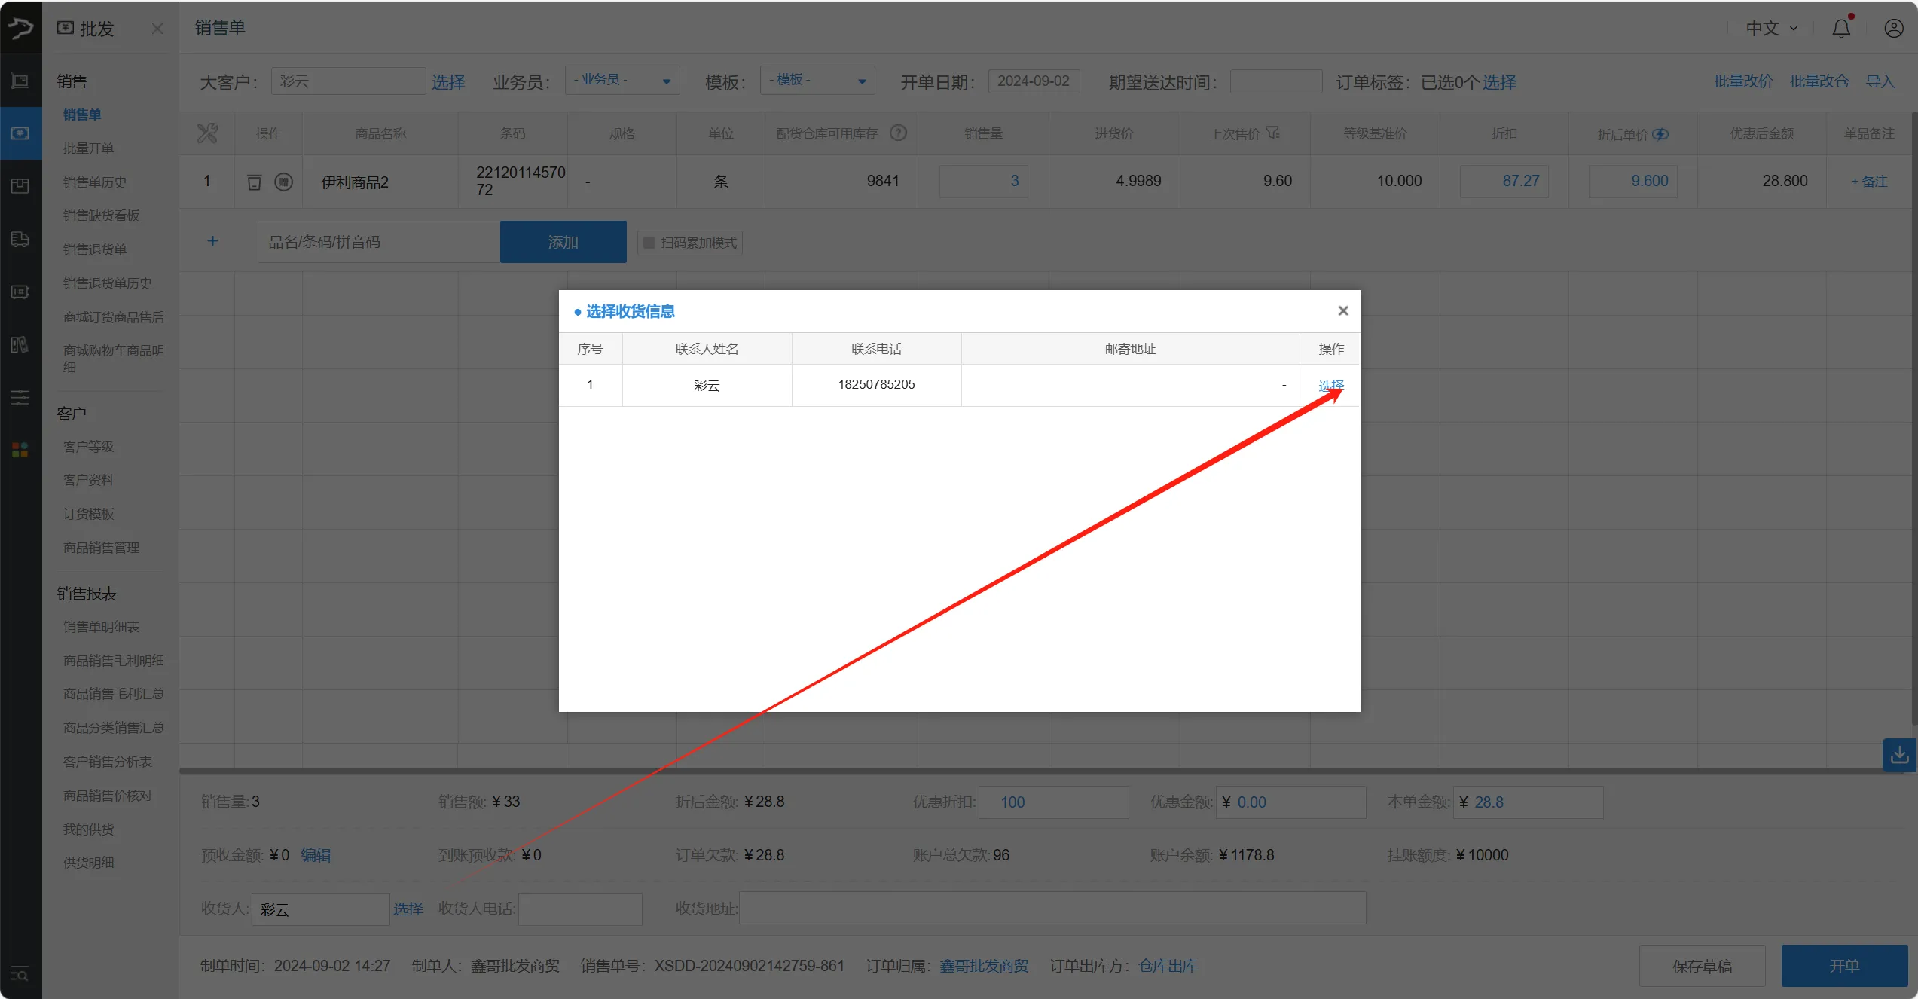
Task: Open the 业务员 dropdown
Action: pyautogui.click(x=622, y=80)
